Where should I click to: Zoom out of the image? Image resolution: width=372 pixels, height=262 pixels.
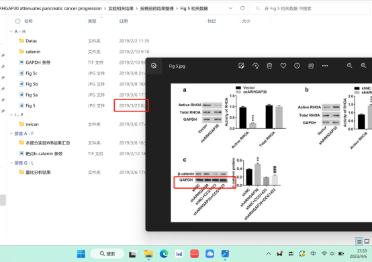coord(349,66)
